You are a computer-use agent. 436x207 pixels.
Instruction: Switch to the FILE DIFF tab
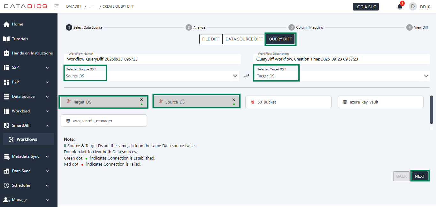pyautogui.click(x=210, y=39)
